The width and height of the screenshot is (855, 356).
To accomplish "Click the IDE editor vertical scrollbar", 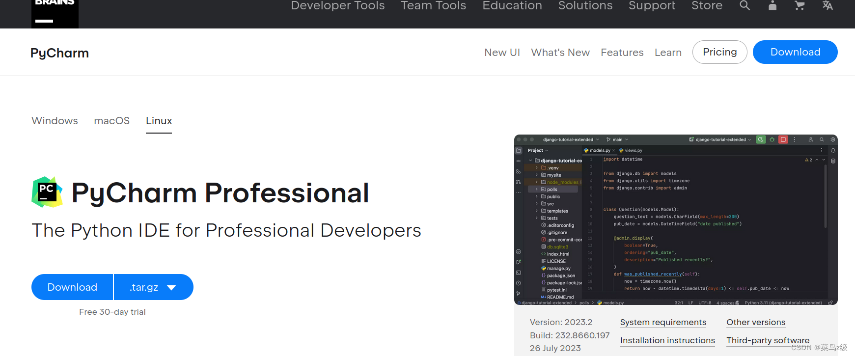I will [825, 195].
